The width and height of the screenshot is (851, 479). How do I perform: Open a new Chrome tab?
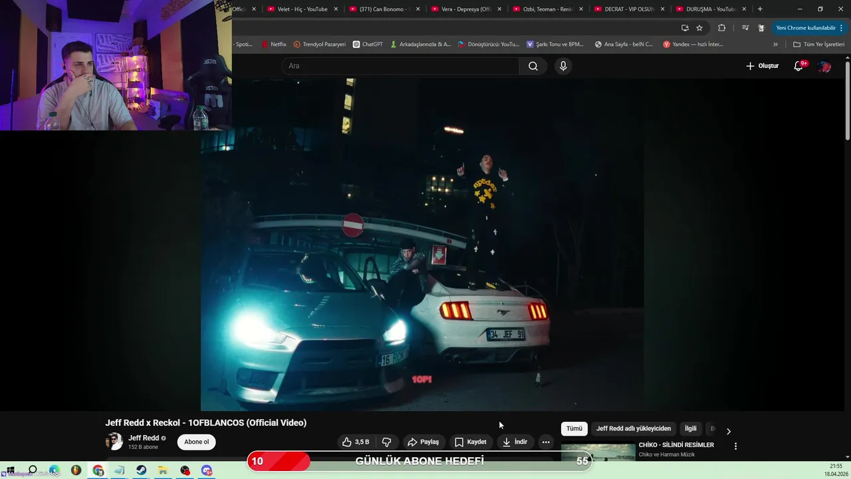pos(760,9)
